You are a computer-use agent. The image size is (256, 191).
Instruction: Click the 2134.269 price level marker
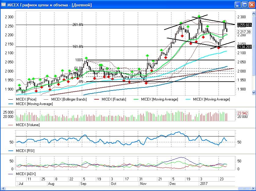(x=244, y=47)
